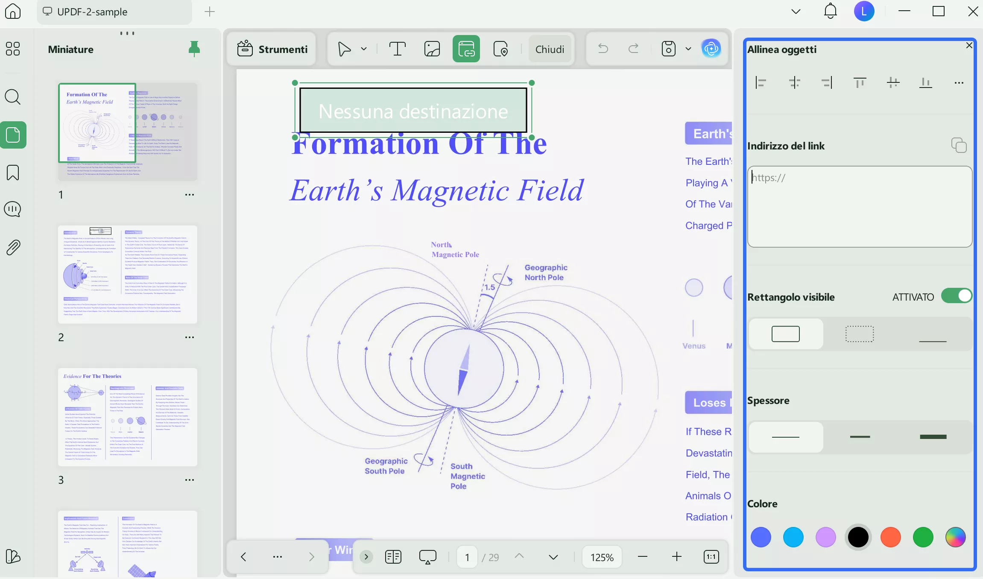Switch to the UPDF-2-sample tab
Screen dimensions: 983x579
92,12
